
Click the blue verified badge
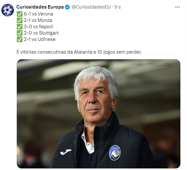(x=67, y=7)
